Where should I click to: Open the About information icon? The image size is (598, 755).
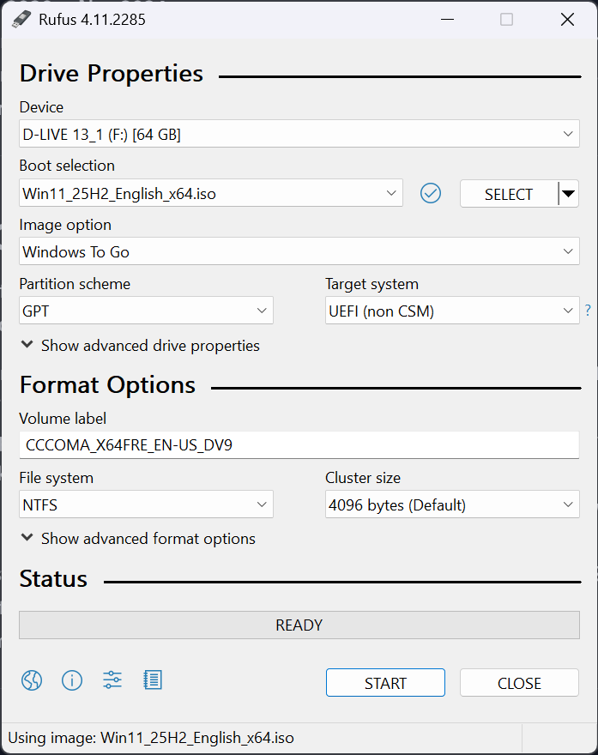click(72, 681)
